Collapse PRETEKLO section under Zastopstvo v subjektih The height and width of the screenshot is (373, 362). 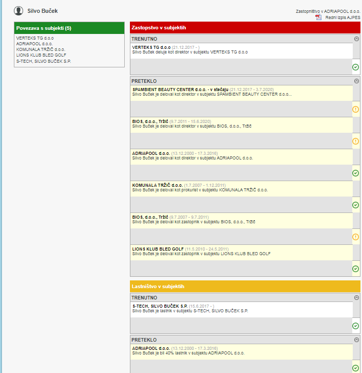point(356,81)
